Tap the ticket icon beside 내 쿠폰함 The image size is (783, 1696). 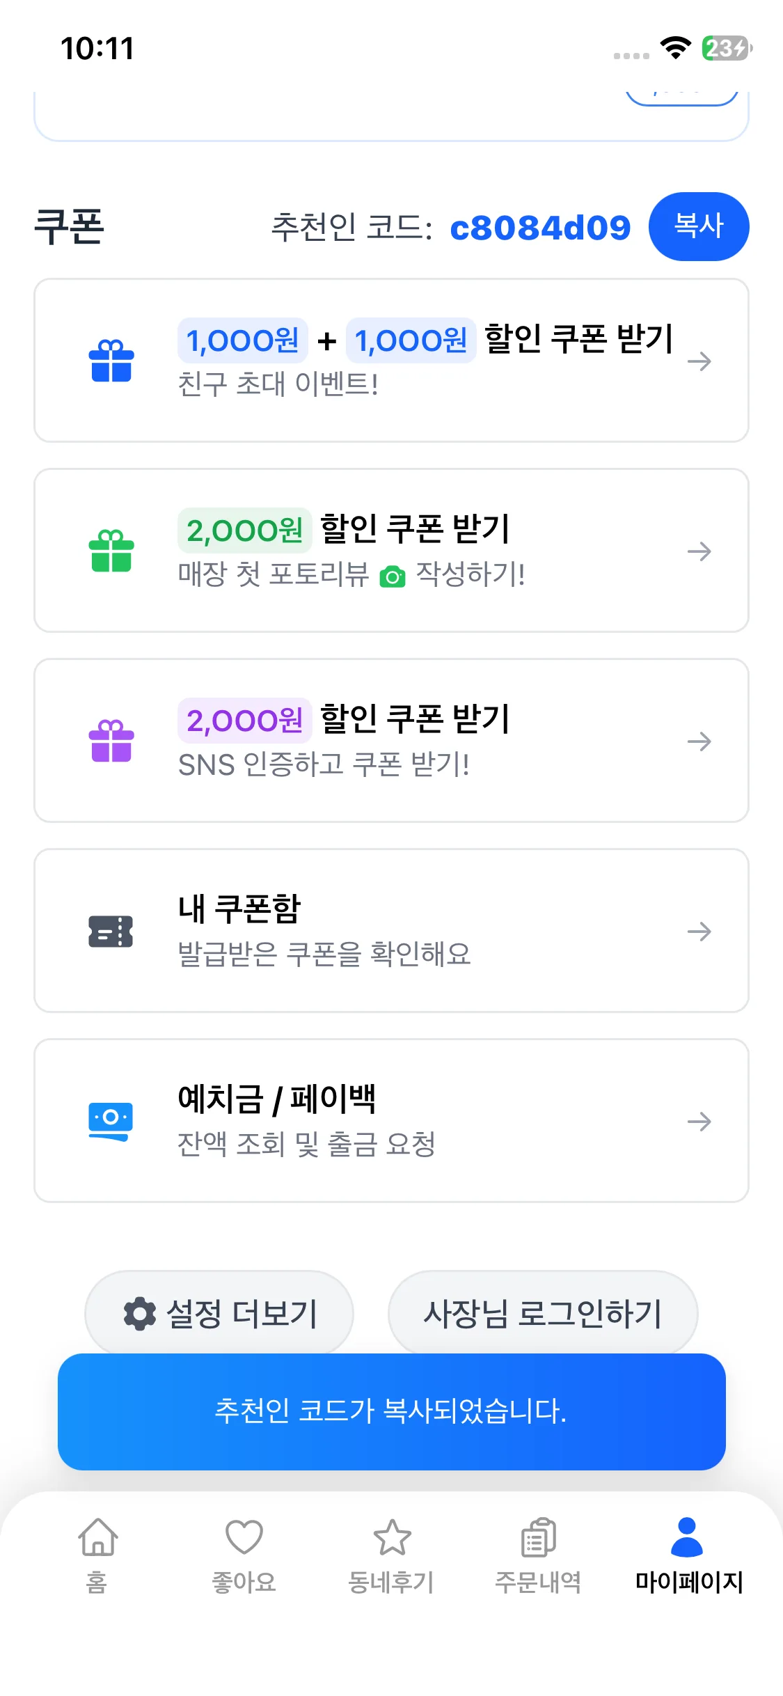click(x=111, y=931)
